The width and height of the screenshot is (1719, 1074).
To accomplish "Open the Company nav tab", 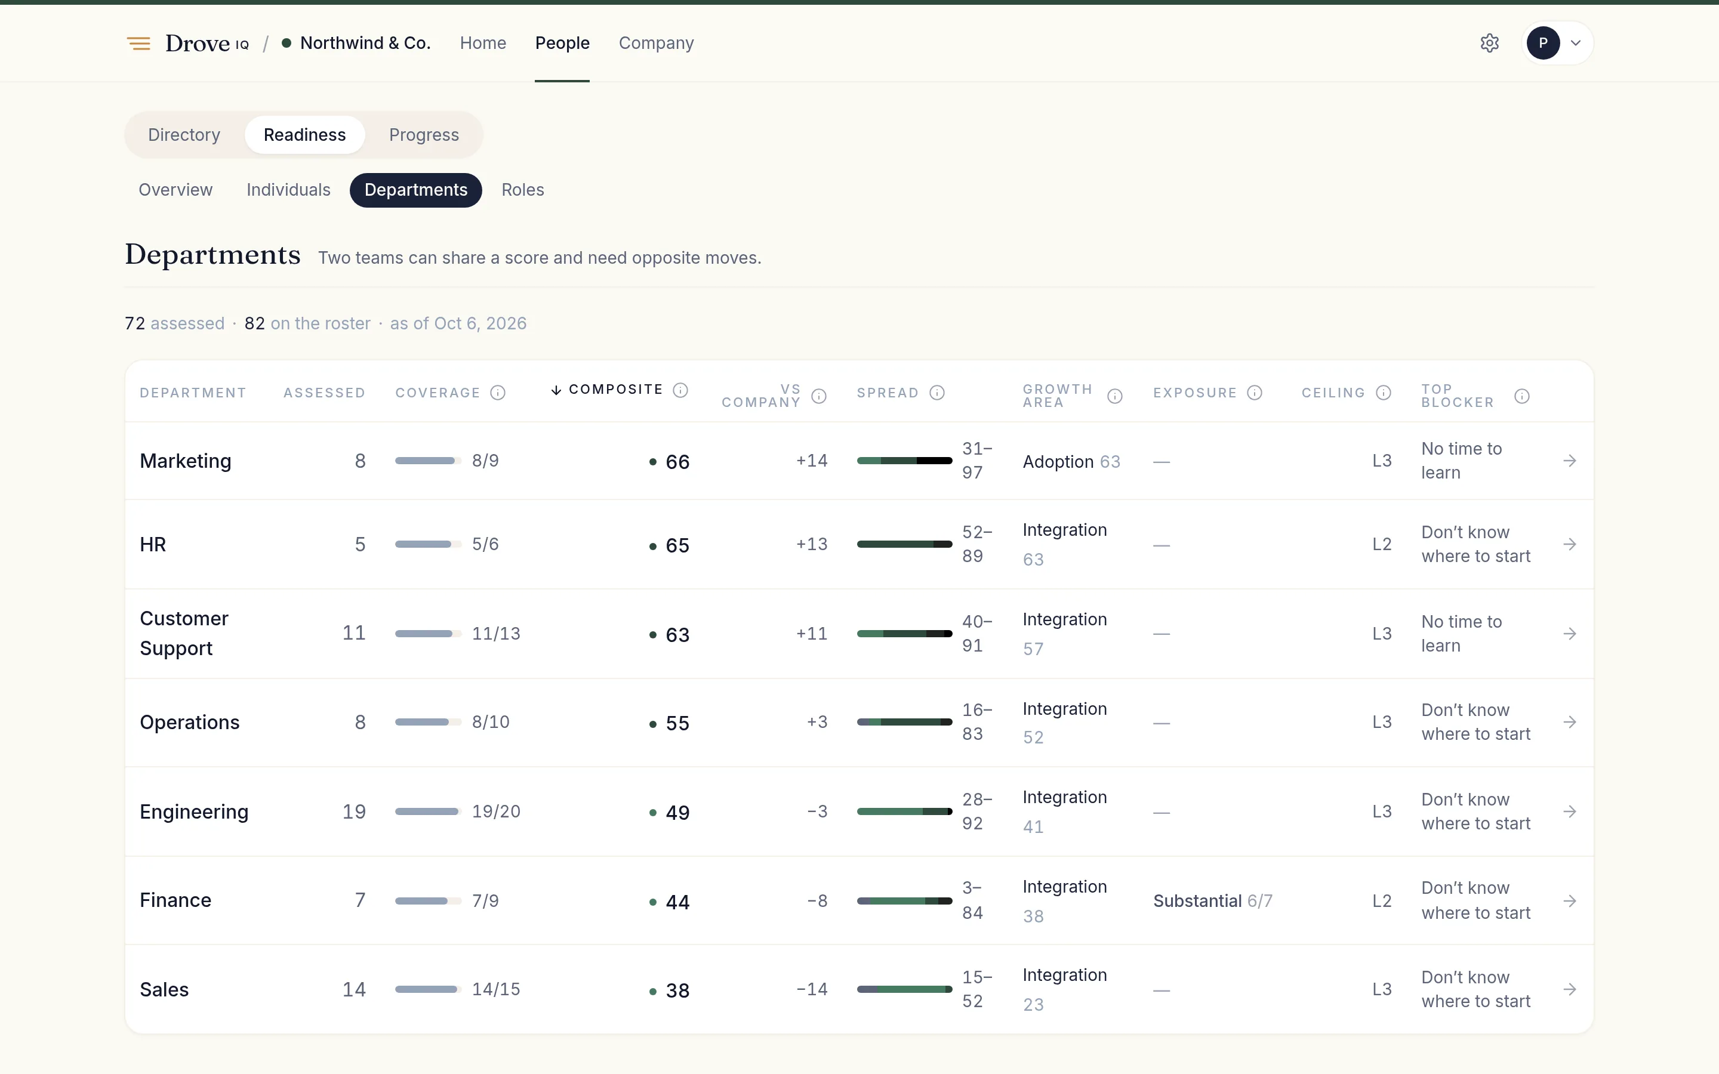I will (x=657, y=44).
